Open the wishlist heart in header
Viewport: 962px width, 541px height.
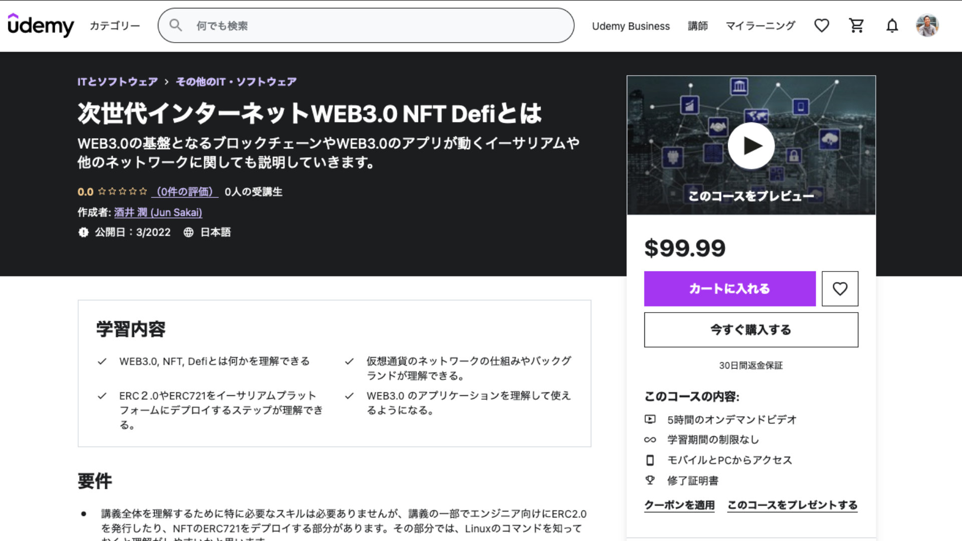(821, 26)
